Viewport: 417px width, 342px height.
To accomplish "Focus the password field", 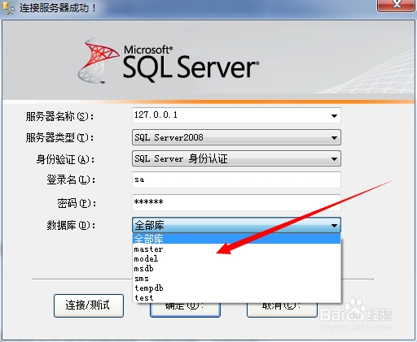I will click(x=236, y=202).
